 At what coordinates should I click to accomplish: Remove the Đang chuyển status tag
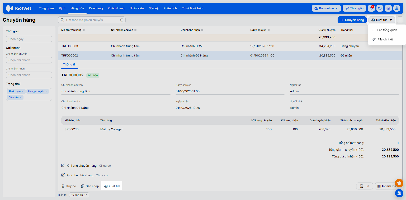(x=46, y=91)
